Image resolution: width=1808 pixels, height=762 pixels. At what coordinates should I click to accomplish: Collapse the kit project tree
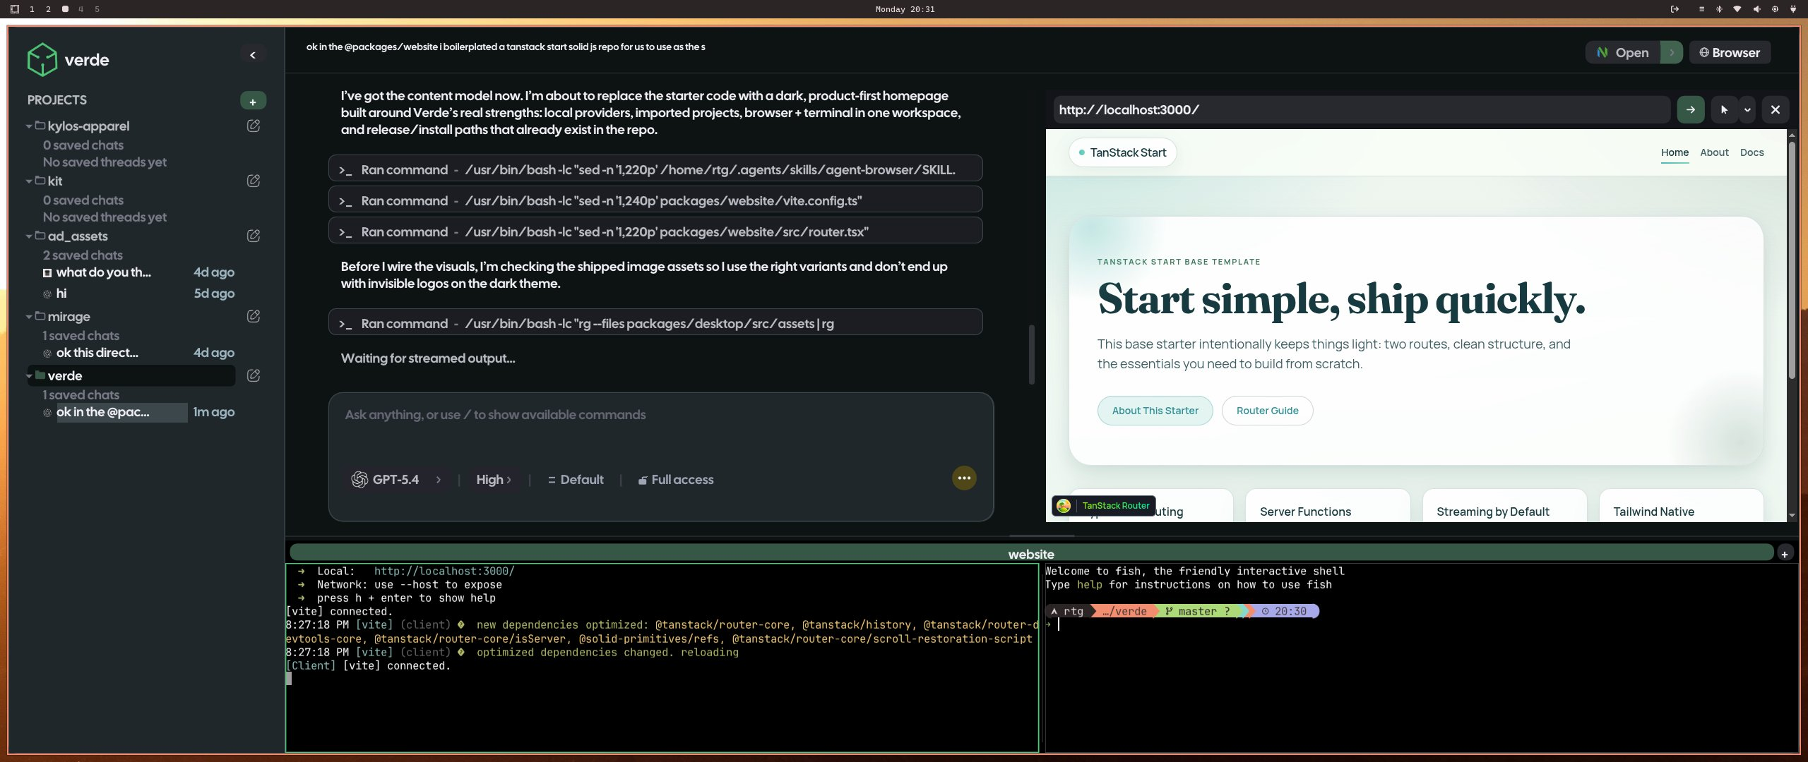[x=29, y=181]
